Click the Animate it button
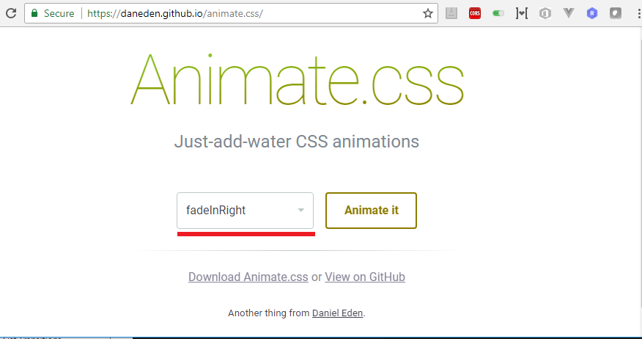 pos(371,211)
